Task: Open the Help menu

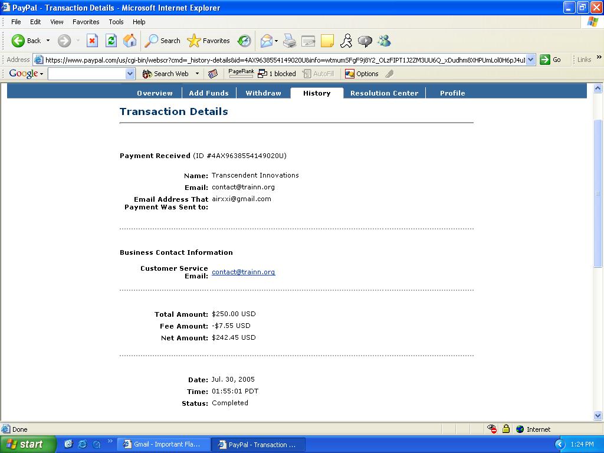Action: click(x=139, y=22)
